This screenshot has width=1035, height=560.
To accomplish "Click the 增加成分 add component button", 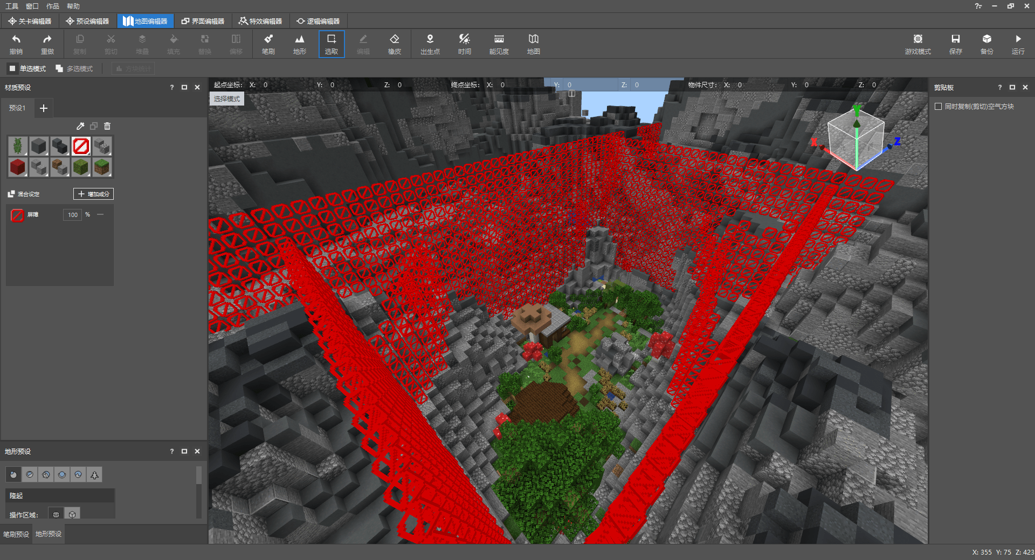I will click(94, 194).
